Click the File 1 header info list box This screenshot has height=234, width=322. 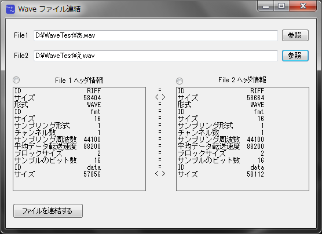click(79, 139)
